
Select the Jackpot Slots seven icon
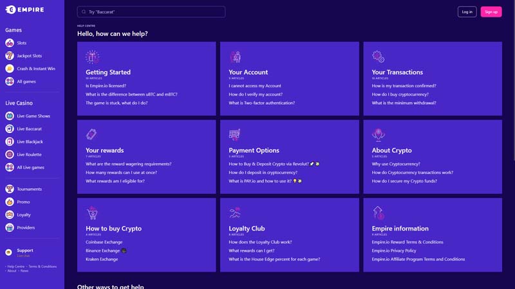tap(10, 56)
